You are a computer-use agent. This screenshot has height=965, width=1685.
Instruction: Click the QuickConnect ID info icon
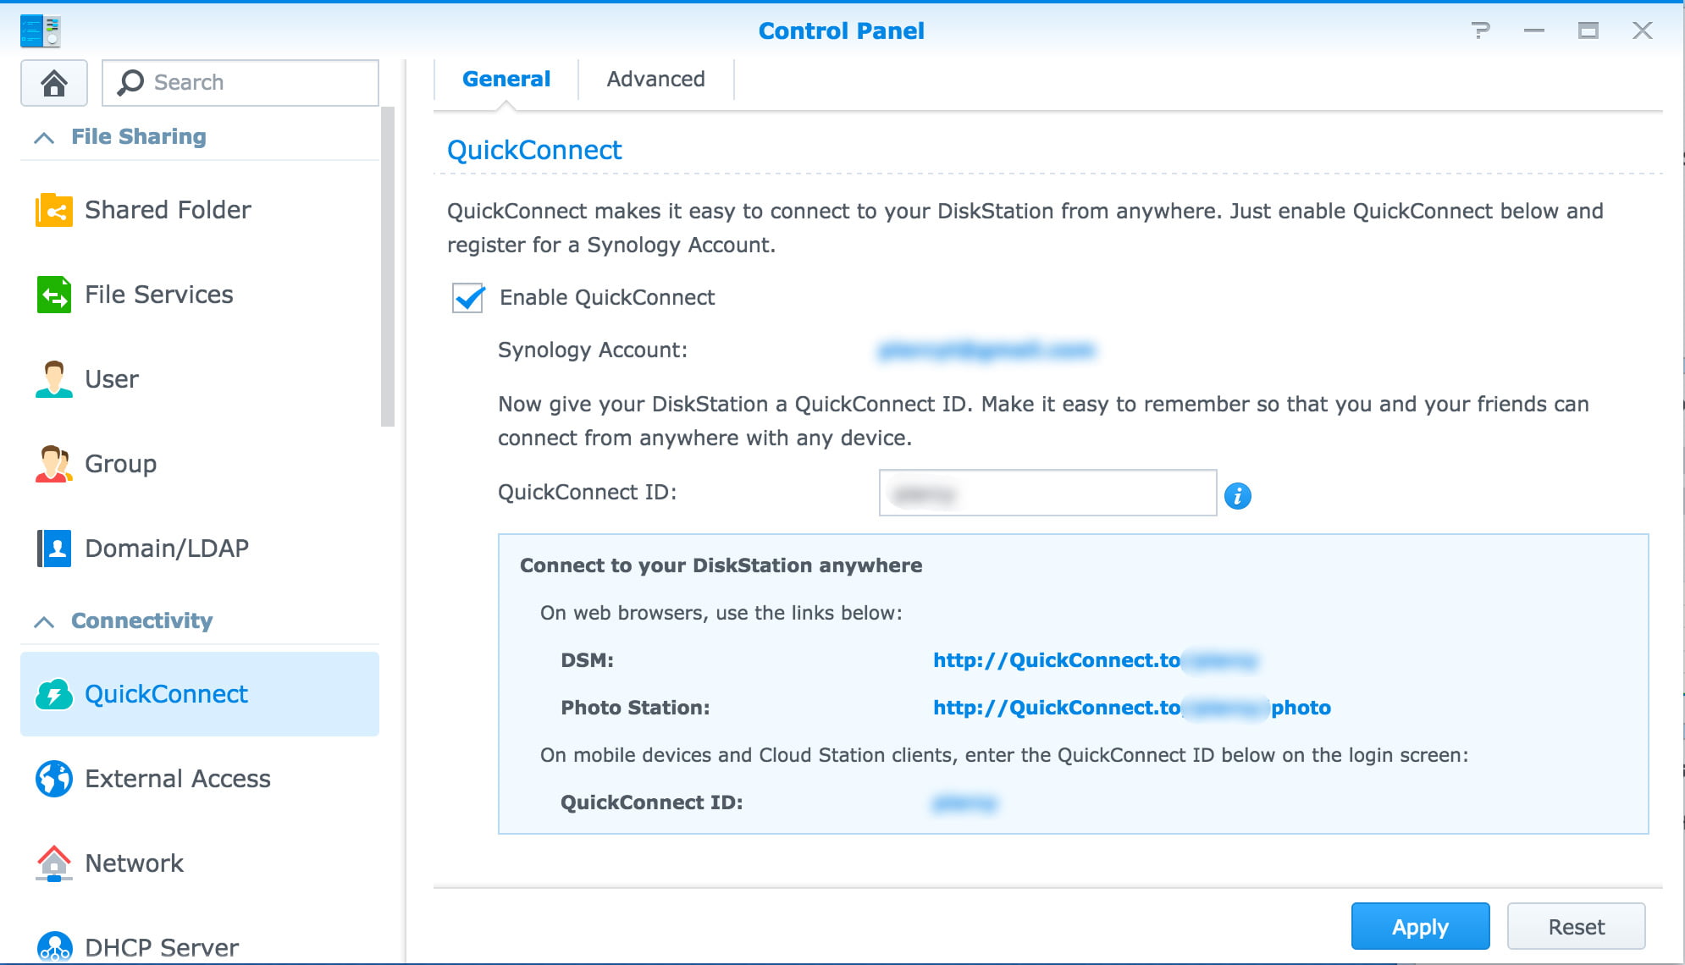tap(1238, 495)
